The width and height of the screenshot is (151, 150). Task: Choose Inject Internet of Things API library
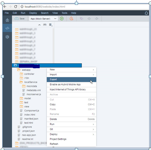(72, 90)
